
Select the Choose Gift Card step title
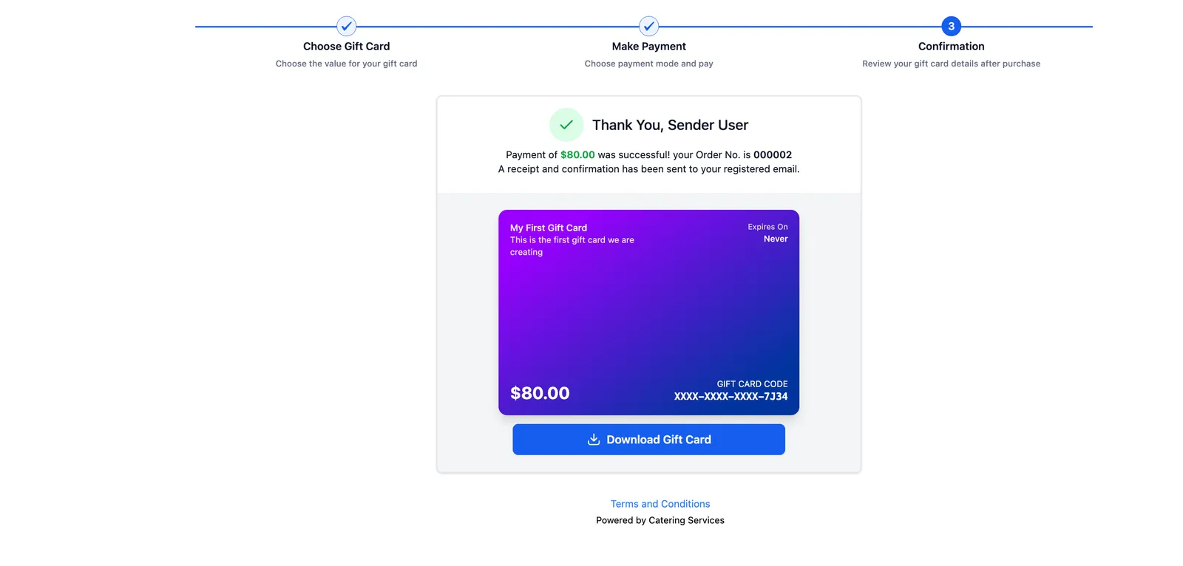click(346, 47)
